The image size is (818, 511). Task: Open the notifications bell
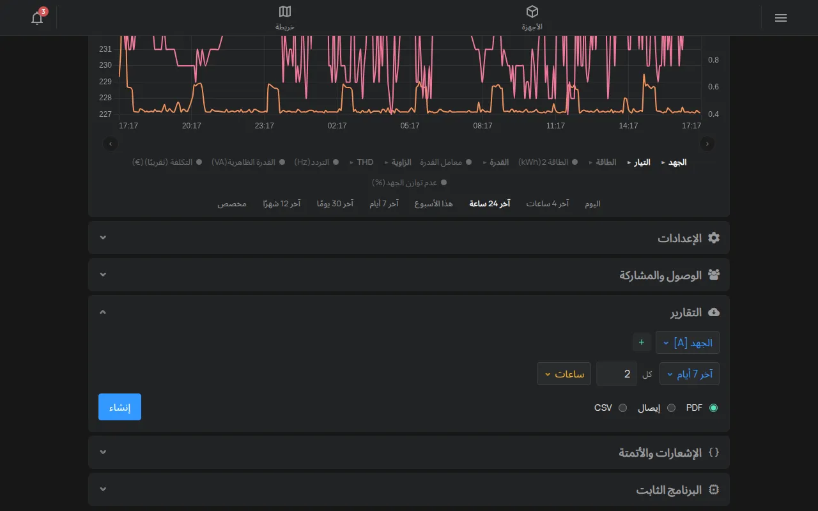tap(37, 18)
